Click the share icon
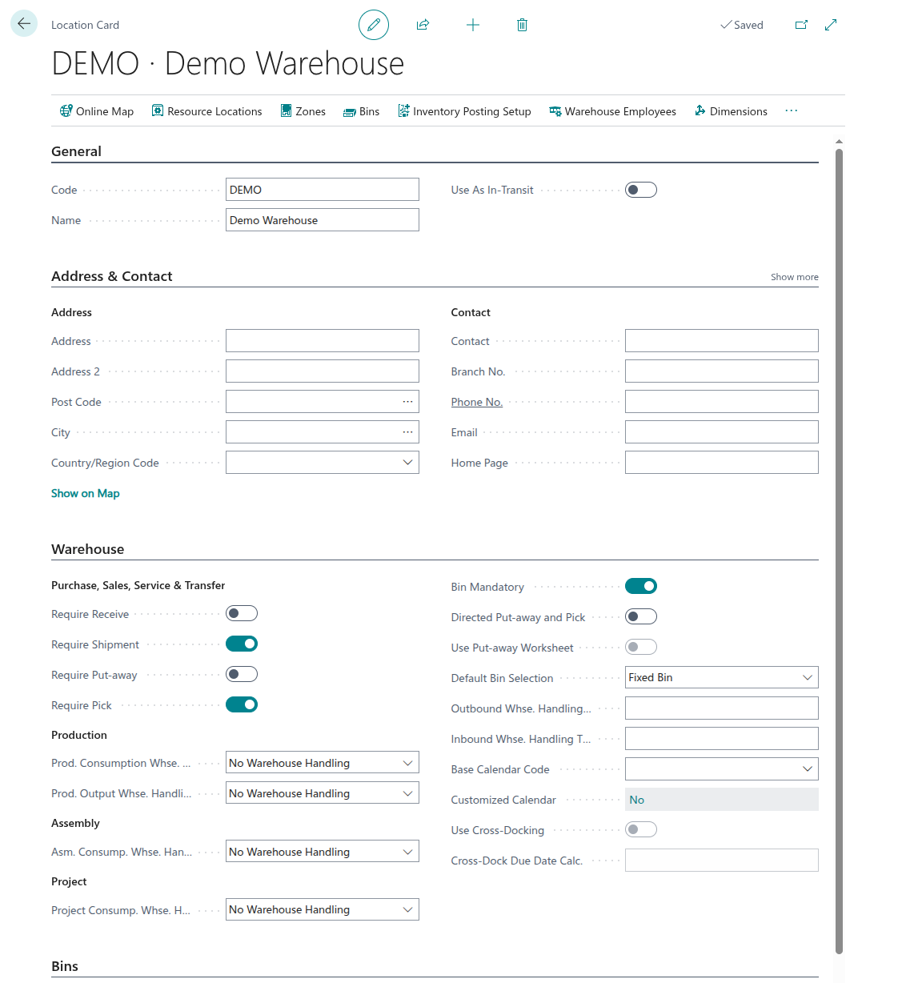The width and height of the screenshot is (898, 983). pos(423,25)
